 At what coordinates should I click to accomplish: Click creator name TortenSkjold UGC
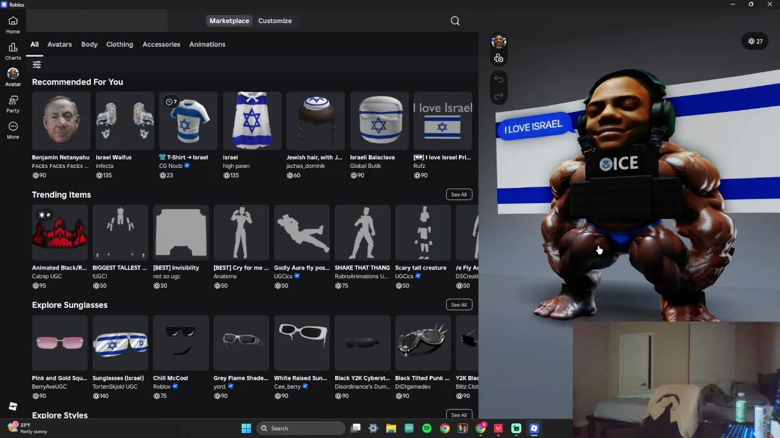point(115,387)
